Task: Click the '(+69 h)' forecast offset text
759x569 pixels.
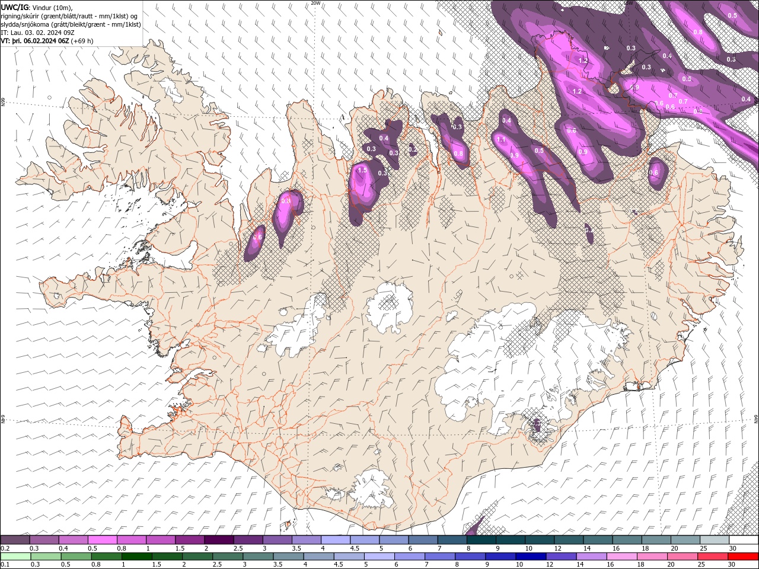Action: pyautogui.click(x=82, y=41)
